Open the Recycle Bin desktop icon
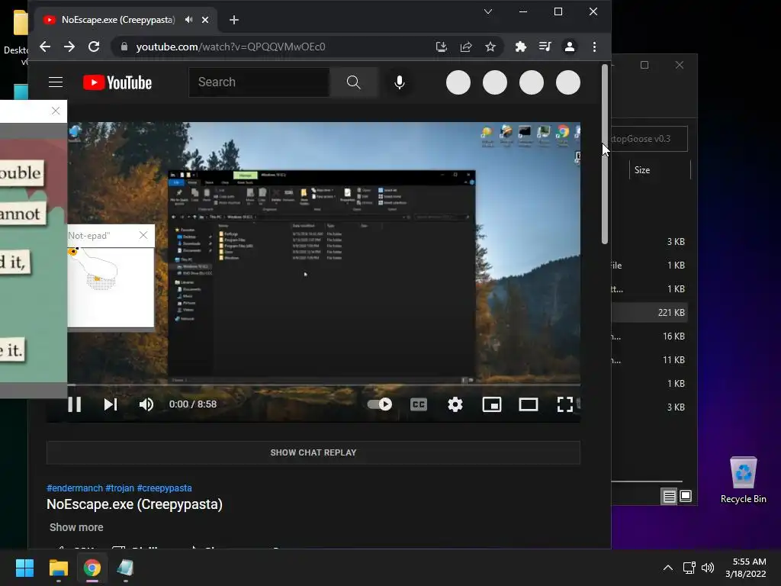This screenshot has width=781, height=586. (x=743, y=480)
